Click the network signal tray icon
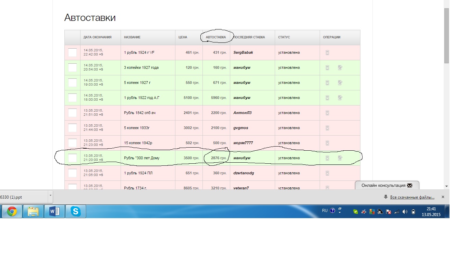The height and width of the screenshot is (263, 468). (x=397, y=212)
